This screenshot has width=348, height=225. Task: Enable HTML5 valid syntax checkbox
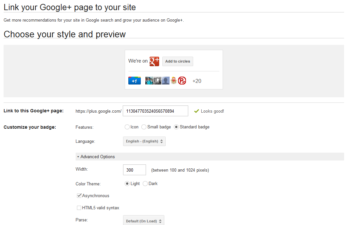[79, 208]
